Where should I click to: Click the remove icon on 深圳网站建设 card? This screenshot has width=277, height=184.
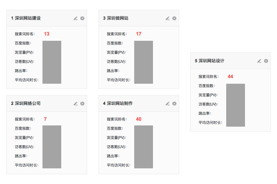point(82,18)
